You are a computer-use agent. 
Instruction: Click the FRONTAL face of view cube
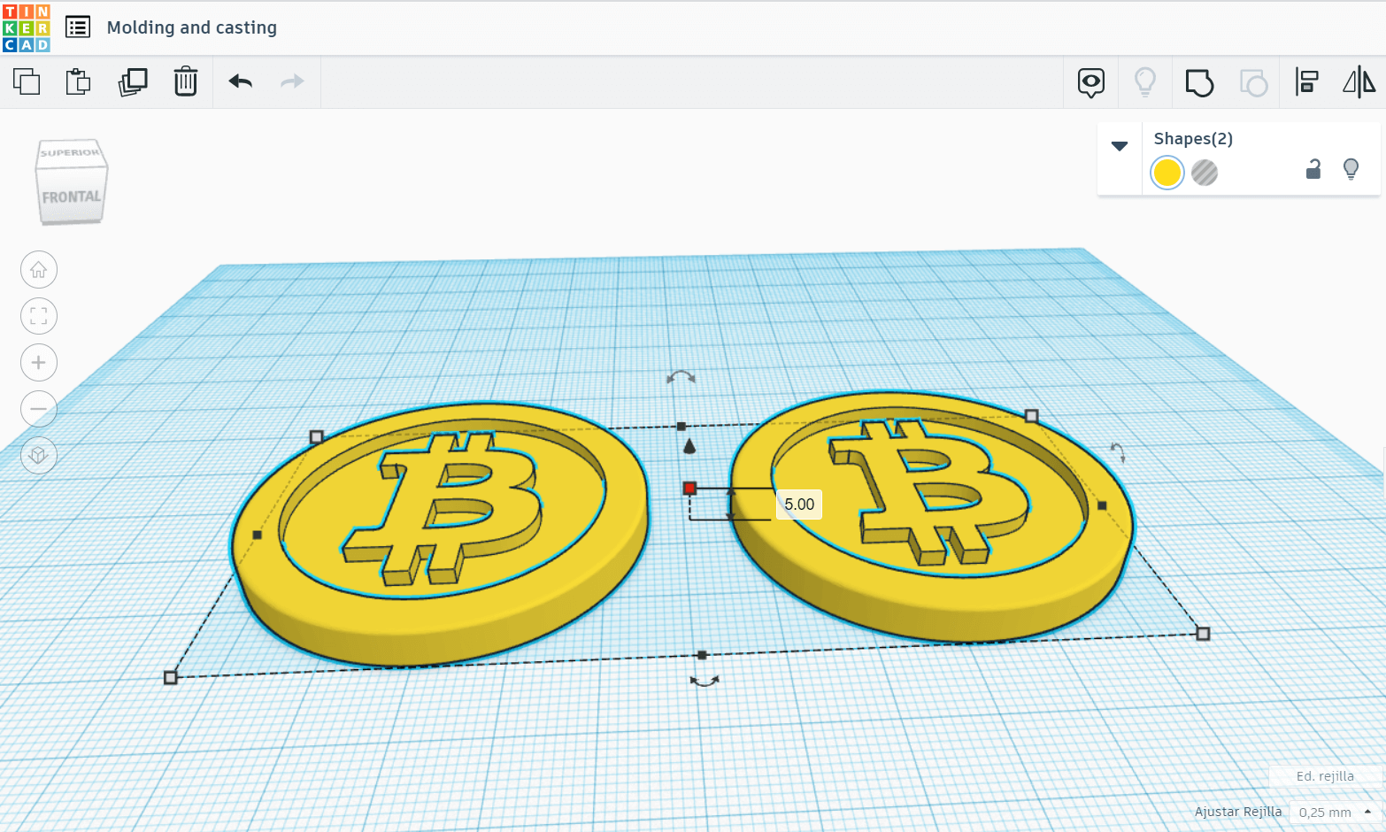(x=71, y=197)
